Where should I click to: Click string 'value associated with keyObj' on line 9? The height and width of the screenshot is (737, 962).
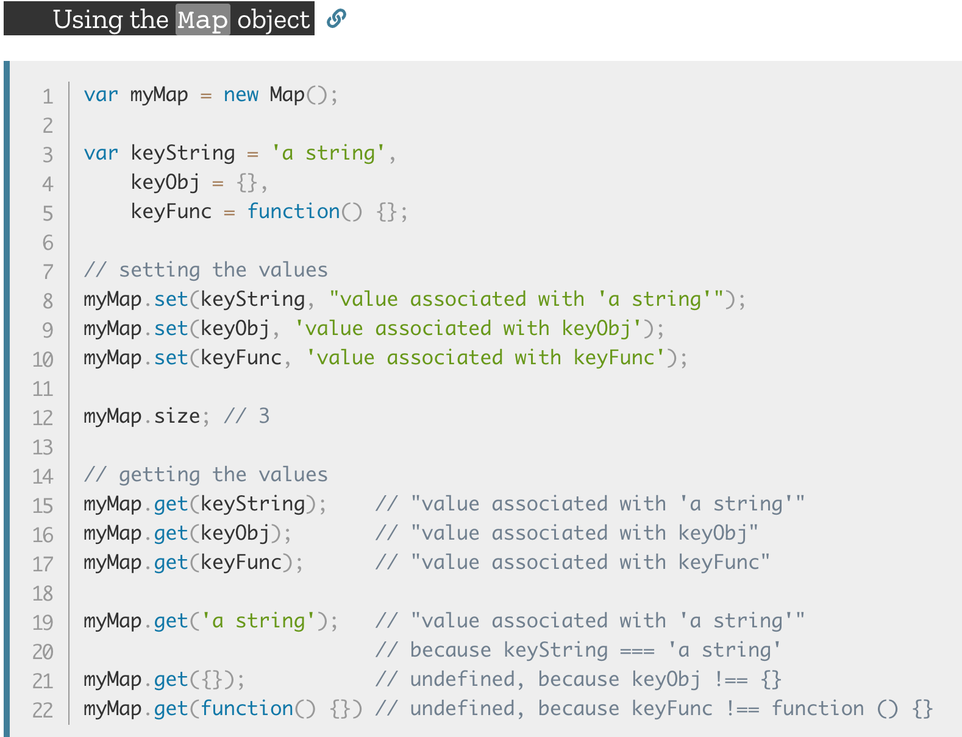468,328
